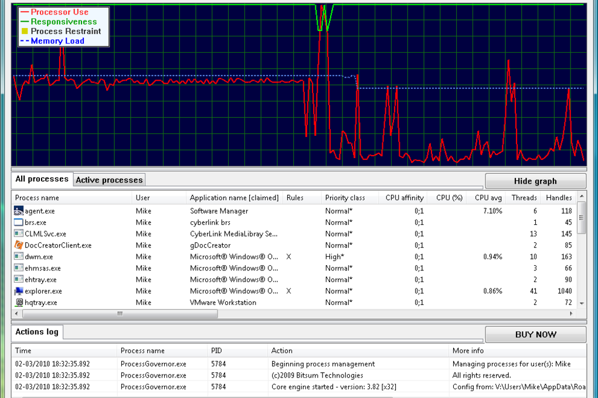Click the VMware Workstation application name

click(x=223, y=303)
